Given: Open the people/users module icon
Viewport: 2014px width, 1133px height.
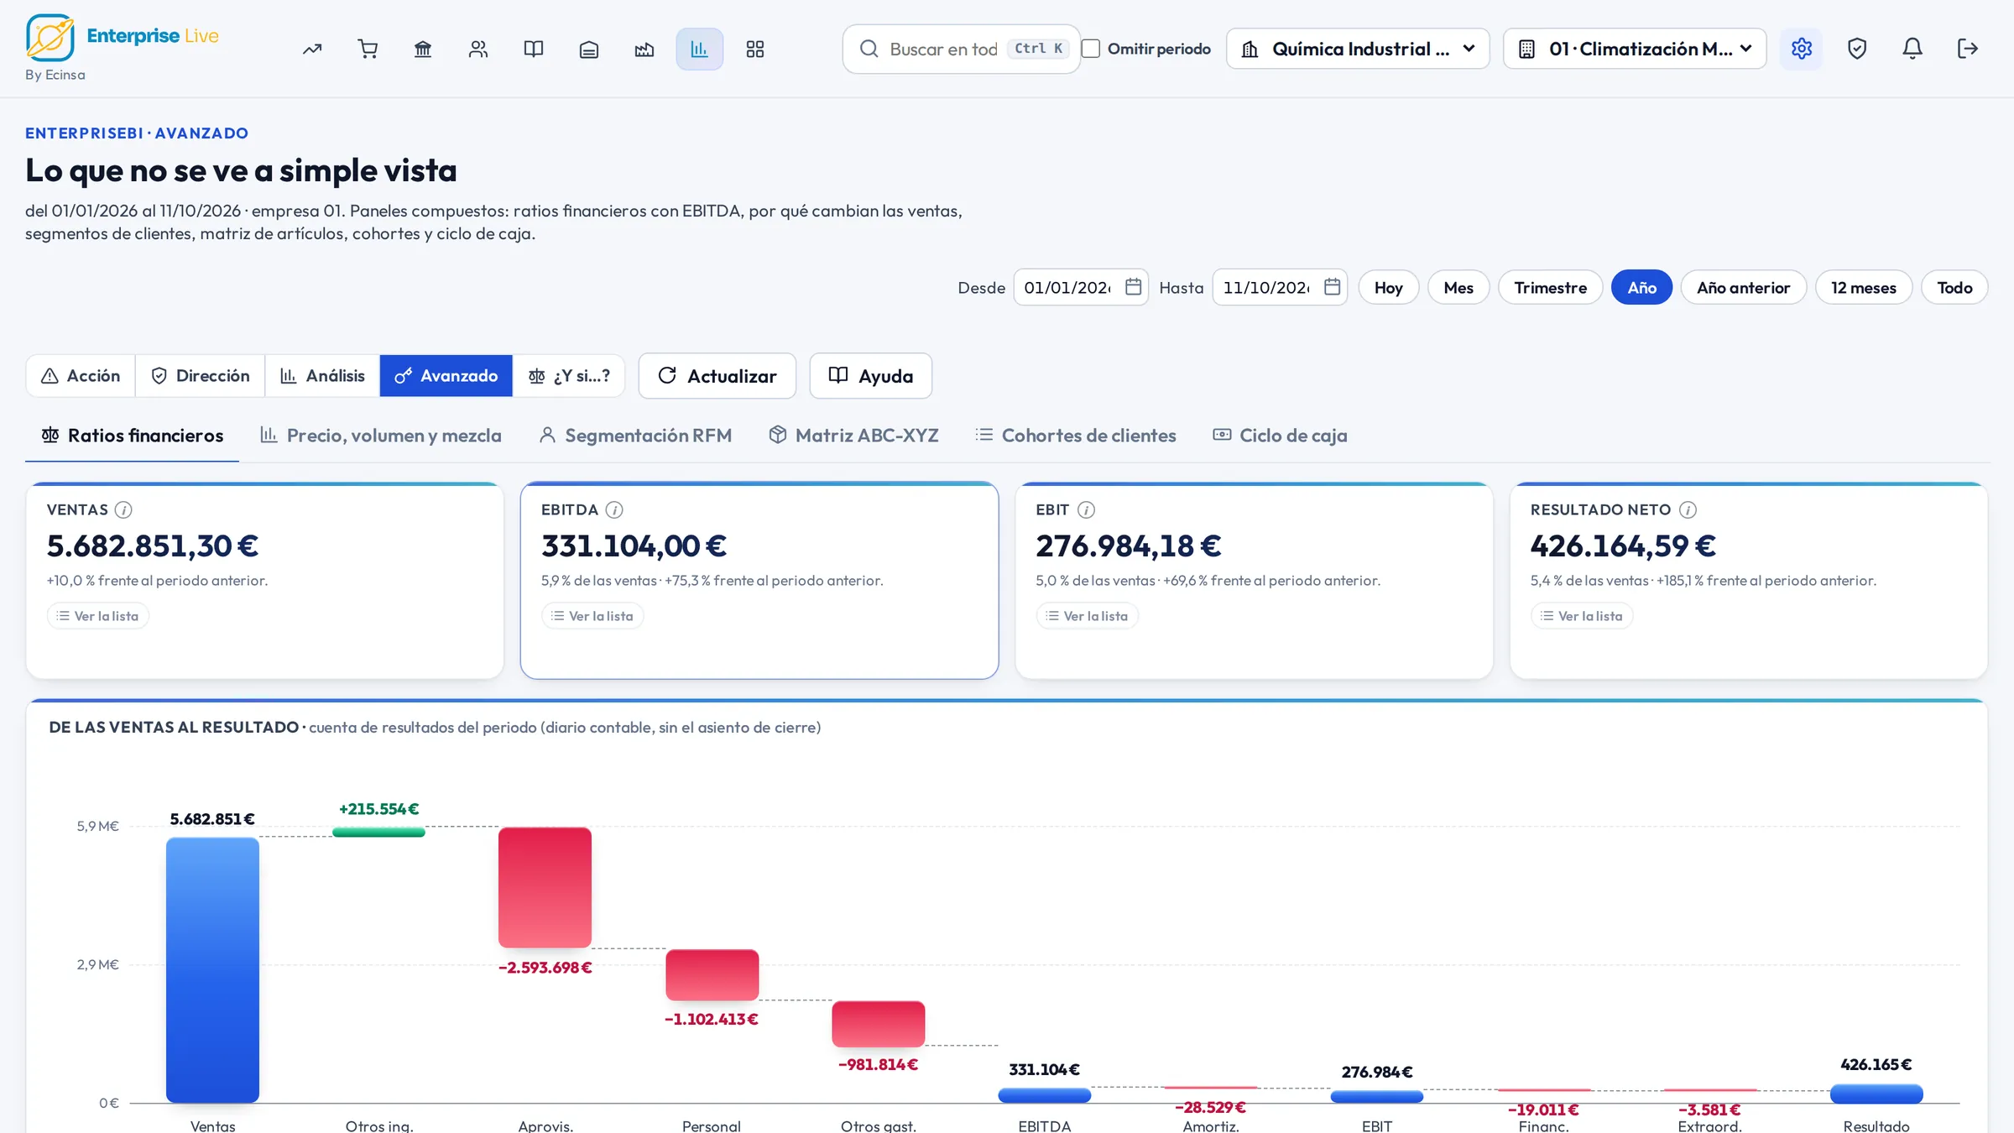Looking at the screenshot, I should (x=478, y=49).
